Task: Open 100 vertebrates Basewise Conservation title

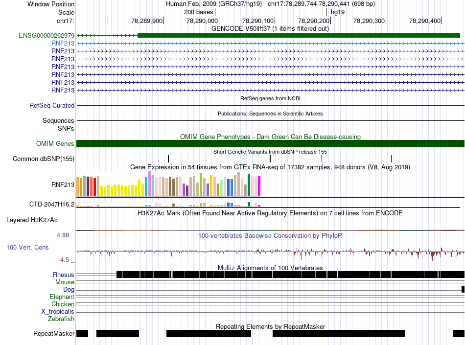Action: click(270, 236)
